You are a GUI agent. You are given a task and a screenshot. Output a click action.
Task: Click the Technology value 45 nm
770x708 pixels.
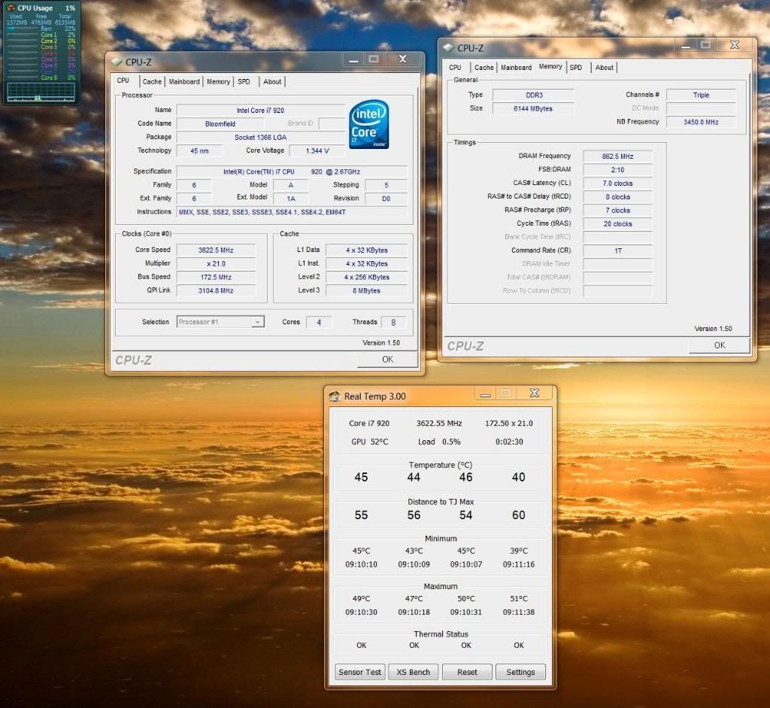pyautogui.click(x=199, y=150)
